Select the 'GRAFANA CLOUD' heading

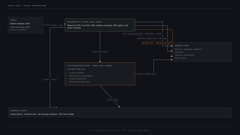(182, 46)
